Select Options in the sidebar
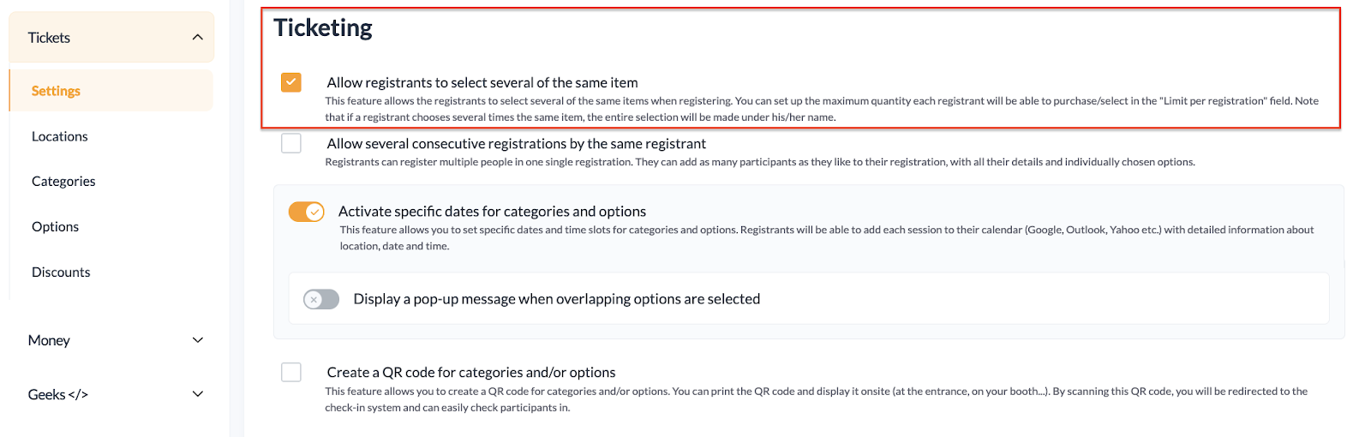The image size is (1371, 437). [x=55, y=227]
